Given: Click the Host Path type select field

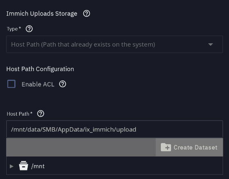Looking at the screenshot, I should [x=115, y=44].
